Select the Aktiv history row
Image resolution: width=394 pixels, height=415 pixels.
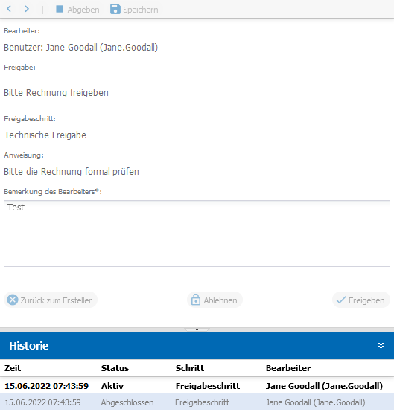(x=197, y=385)
